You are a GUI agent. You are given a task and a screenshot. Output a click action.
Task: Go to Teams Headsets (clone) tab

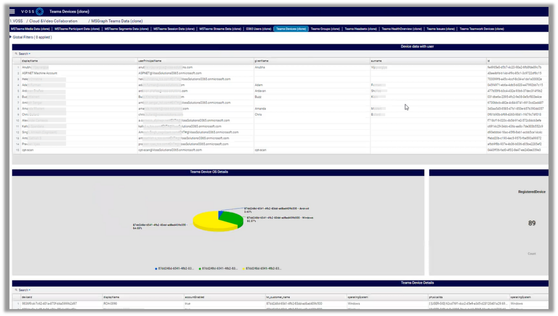pos(361,29)
